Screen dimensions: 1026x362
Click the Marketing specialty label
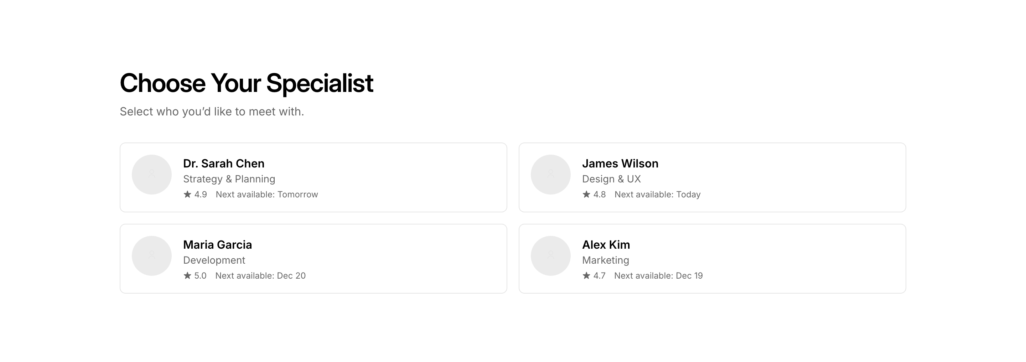(x=605, y=260)
